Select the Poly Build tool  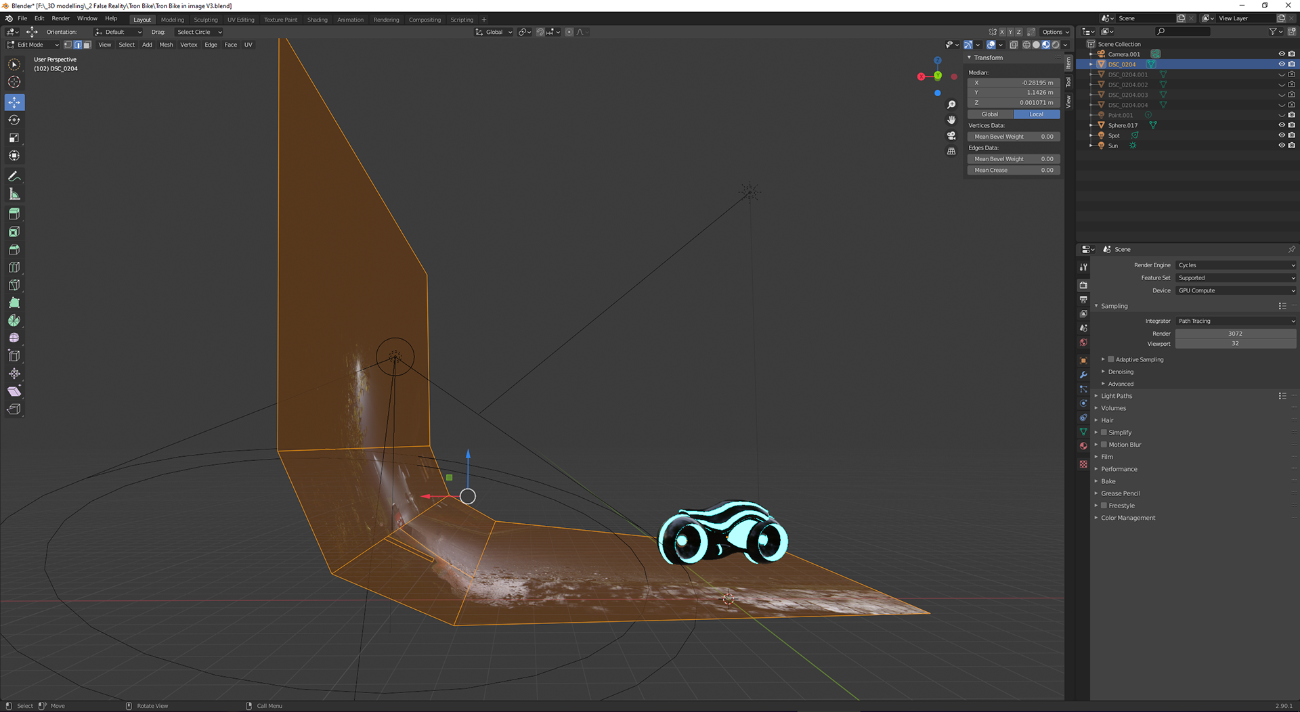point(14,303)
